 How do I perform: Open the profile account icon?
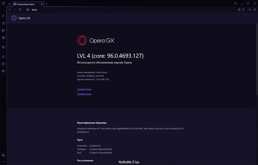click(x=249, y=10)
